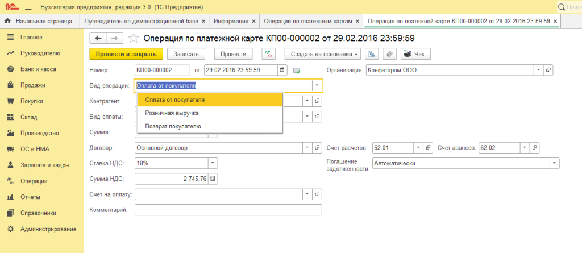The image size is (582, 253).
Task: Open the paperclip attached files icon
Action: [x=390, y=54]
